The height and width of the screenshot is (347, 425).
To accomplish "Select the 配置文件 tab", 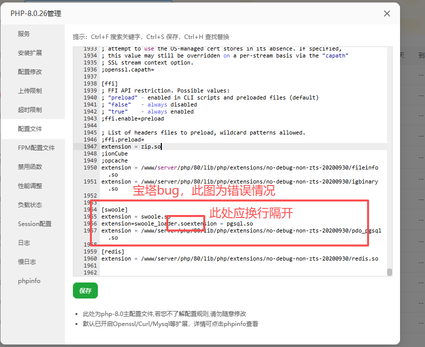I will pyautogui.click(x=30, y=129).
